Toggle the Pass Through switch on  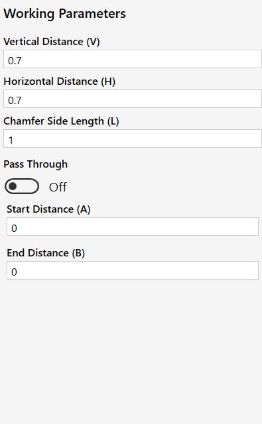[22, 186]
